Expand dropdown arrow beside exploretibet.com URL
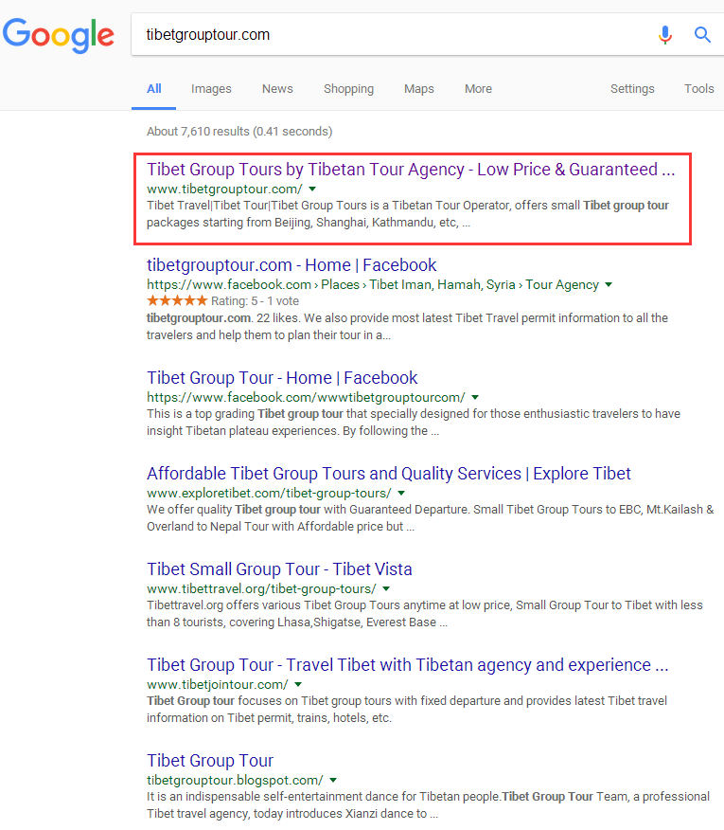The image size is (724, 830). pos(401,494)
